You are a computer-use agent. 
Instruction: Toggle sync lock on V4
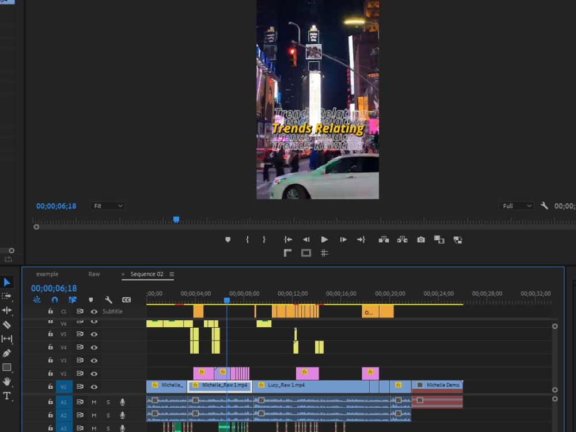(x=79, y=347)
